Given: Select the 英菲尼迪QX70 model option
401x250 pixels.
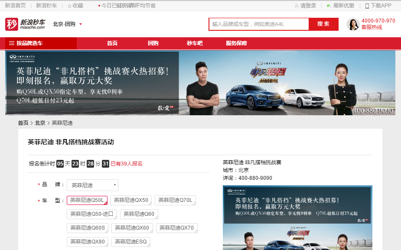Looking at the screenshot, I should click(x=176, y=228).
